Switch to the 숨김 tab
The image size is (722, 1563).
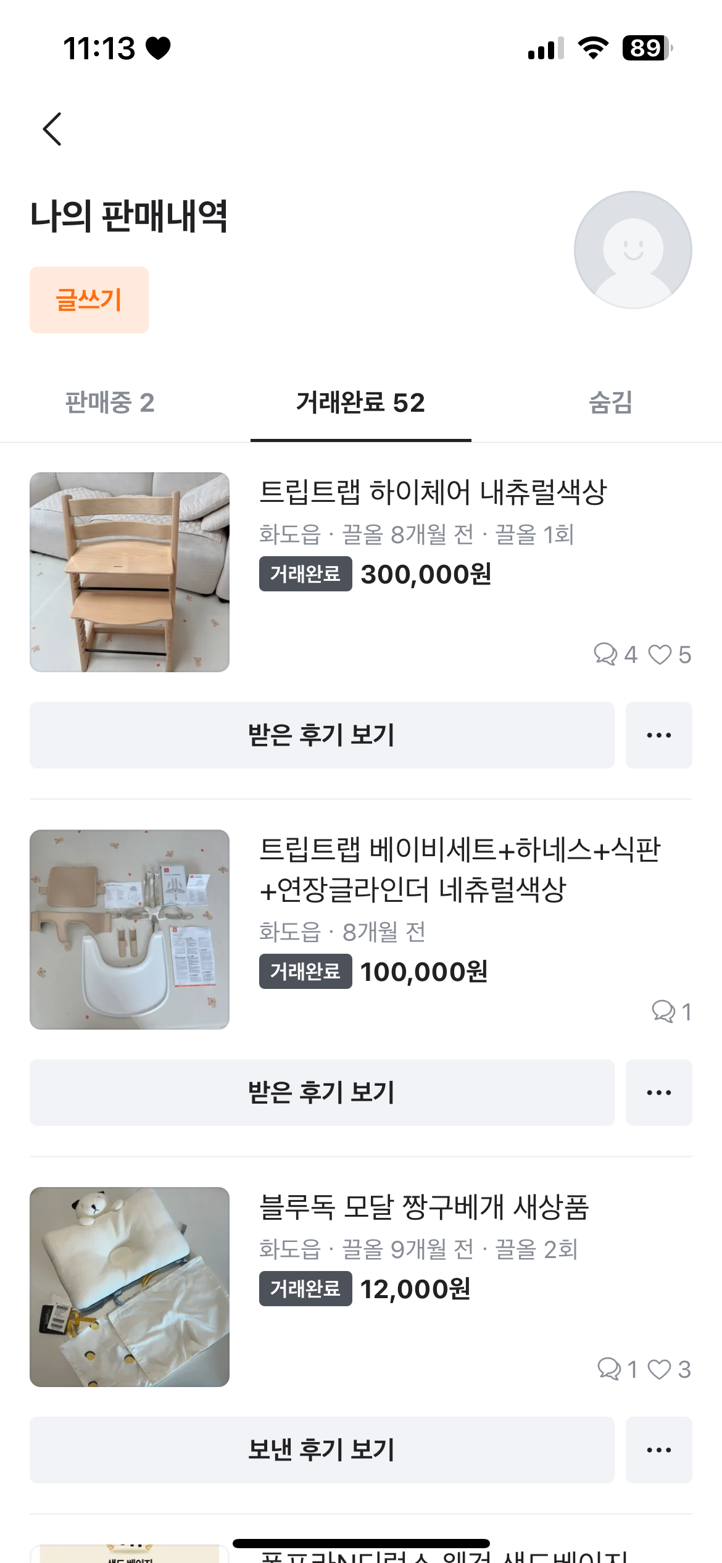pos(610,403)
